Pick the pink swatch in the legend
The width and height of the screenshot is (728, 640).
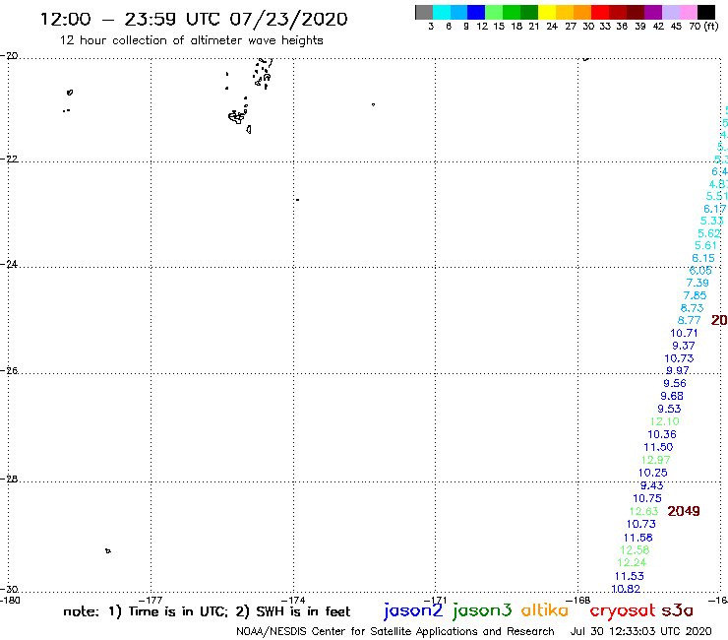click(688, 12)
